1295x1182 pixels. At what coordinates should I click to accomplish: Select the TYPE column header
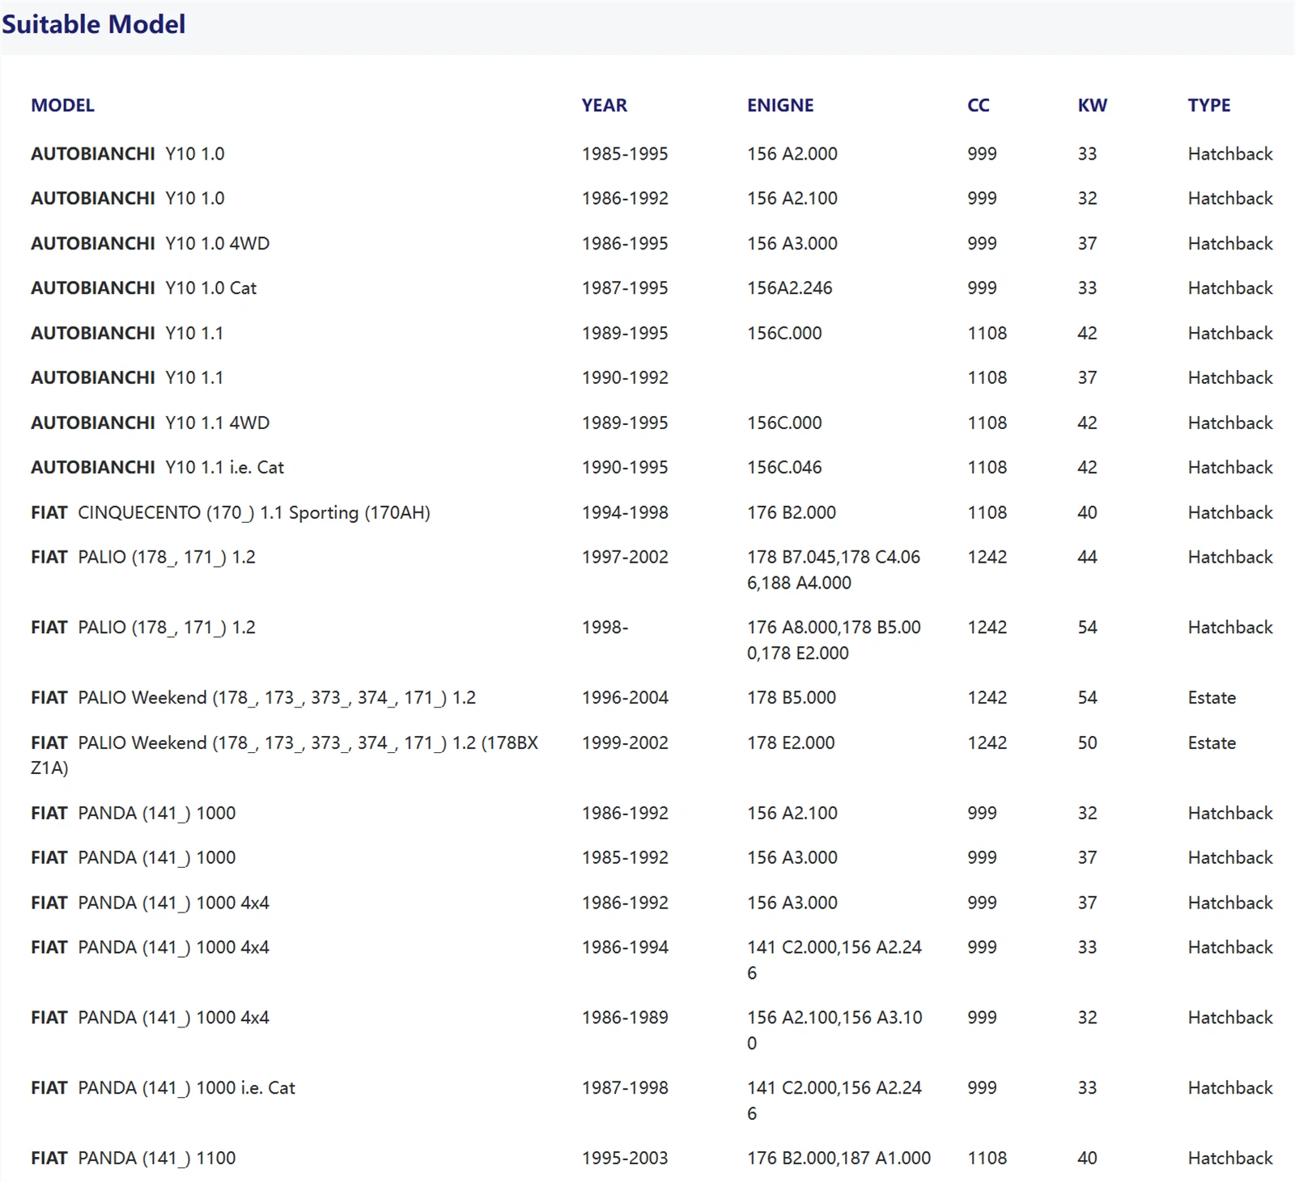tap(1208, 105)
